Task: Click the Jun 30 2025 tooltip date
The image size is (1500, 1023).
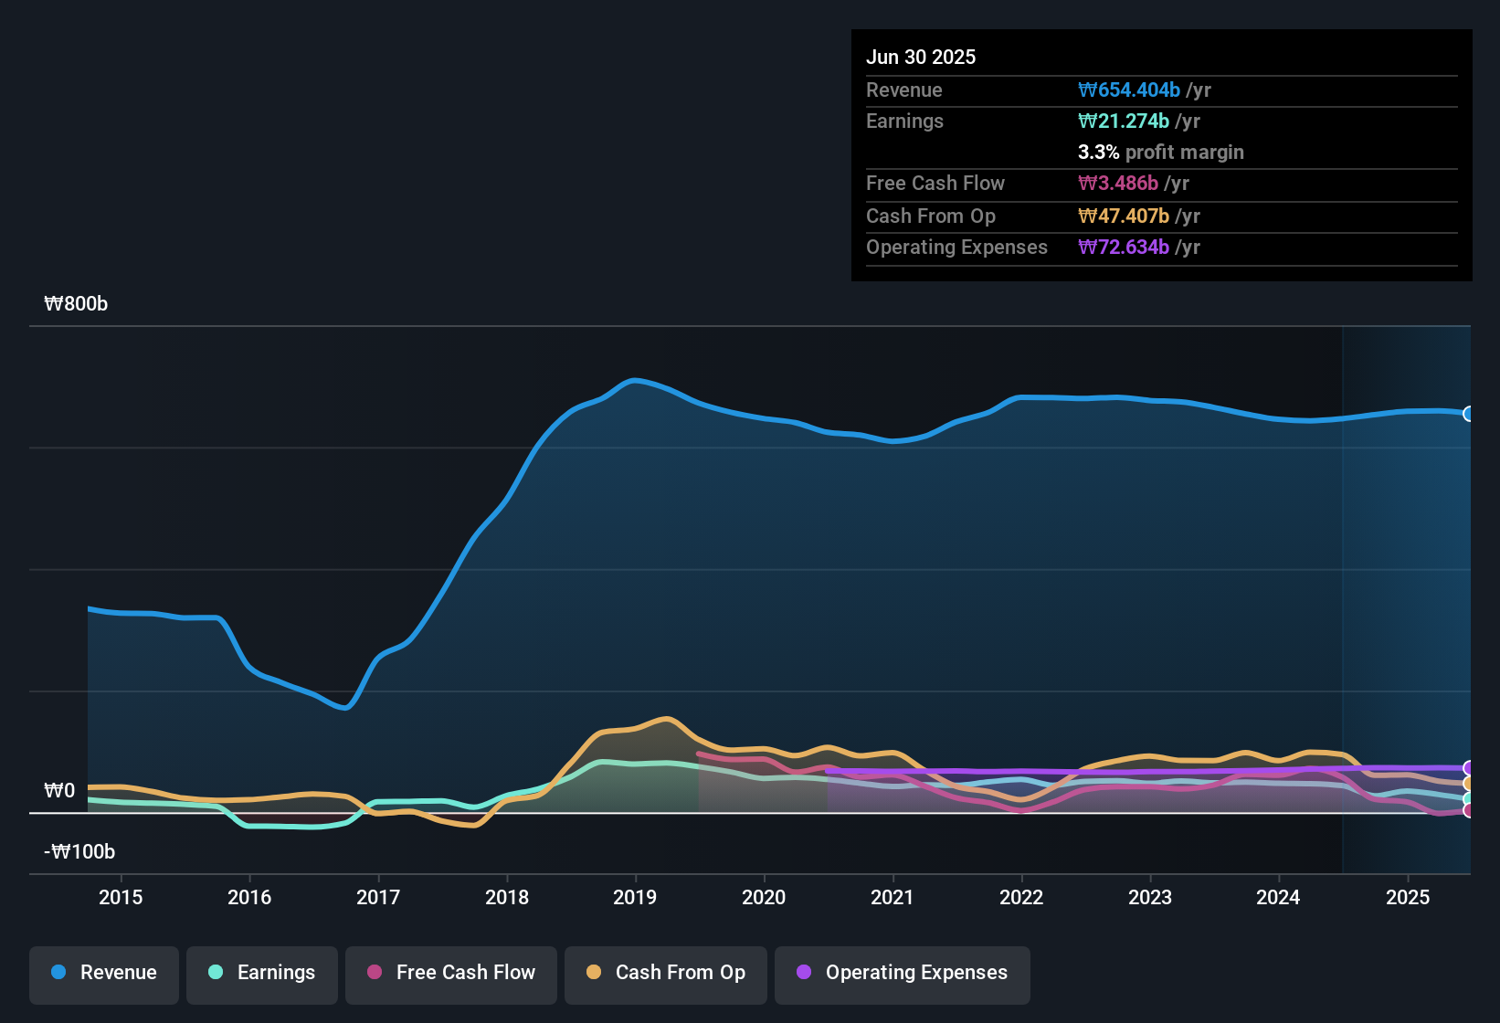Action: click(921, 57)
